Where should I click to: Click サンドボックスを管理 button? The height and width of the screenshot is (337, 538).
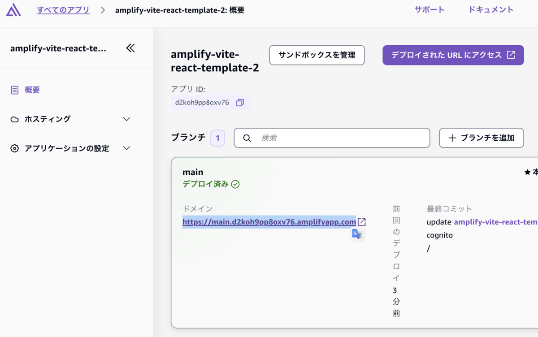click(x=317, y=55)
